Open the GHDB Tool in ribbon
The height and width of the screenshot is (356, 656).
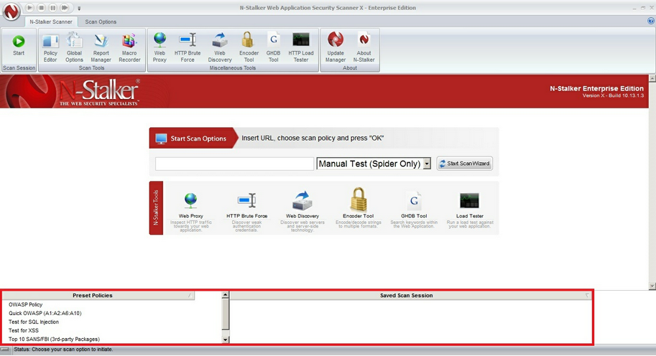(x=273, y=47)
